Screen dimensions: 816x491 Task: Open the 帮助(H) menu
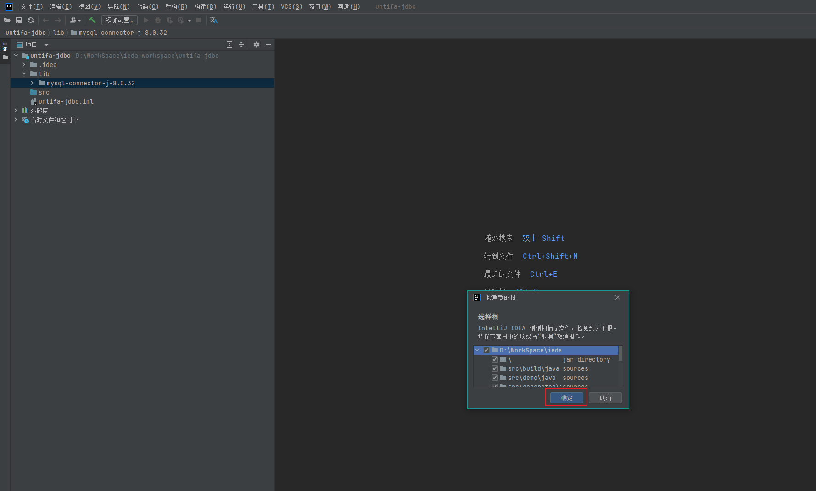(349, 6)
